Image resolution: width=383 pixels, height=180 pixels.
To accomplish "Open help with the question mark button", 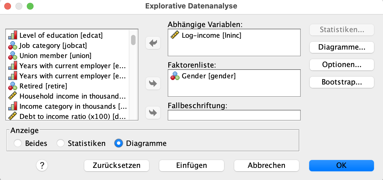I will tap(42, 165).
